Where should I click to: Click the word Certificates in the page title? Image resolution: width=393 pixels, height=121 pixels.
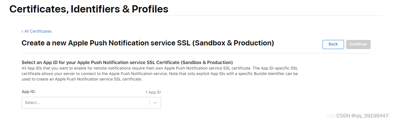pyautogui.click(x=39, y=9)
